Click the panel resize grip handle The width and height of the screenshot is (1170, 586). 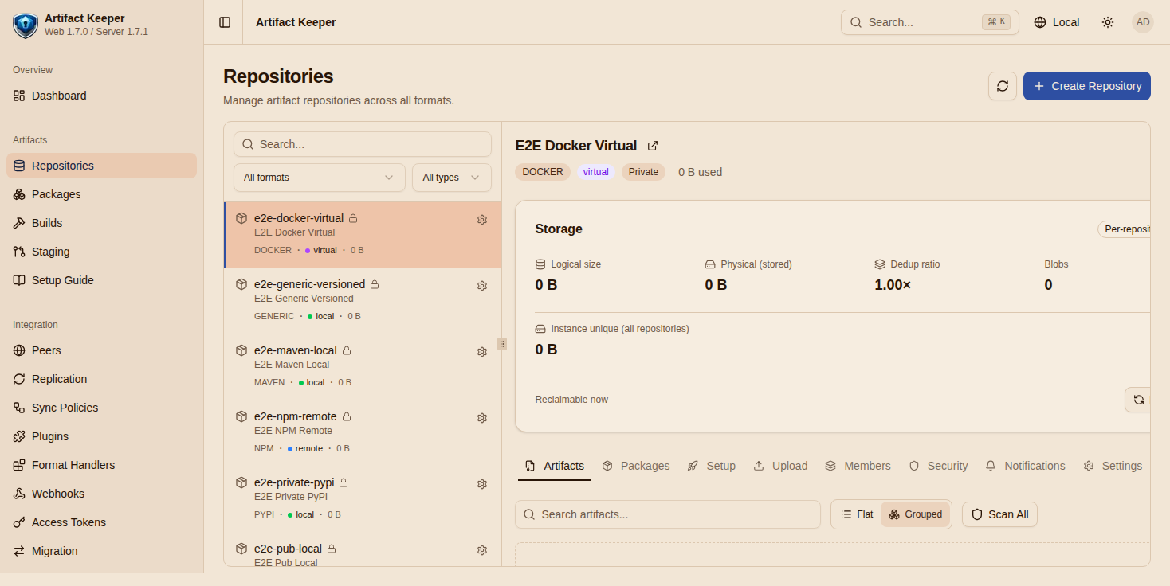(502, 344)
